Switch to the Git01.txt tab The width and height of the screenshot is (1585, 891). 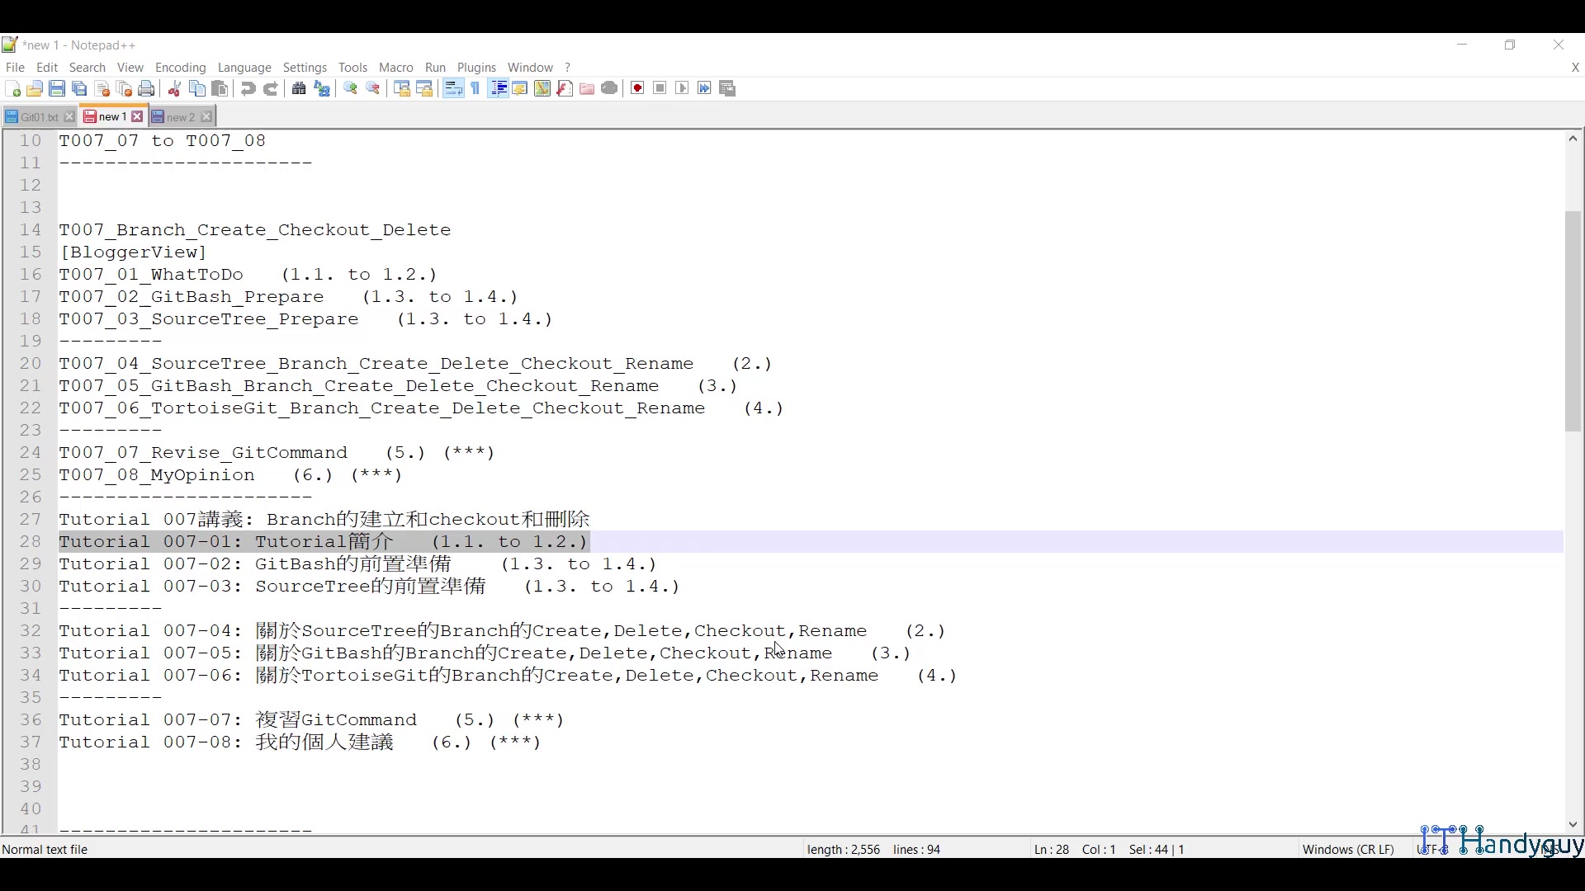click(x=38, y=117)
